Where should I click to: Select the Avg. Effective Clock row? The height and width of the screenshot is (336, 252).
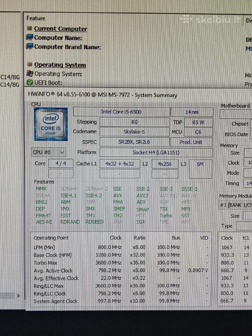(121, 278)
